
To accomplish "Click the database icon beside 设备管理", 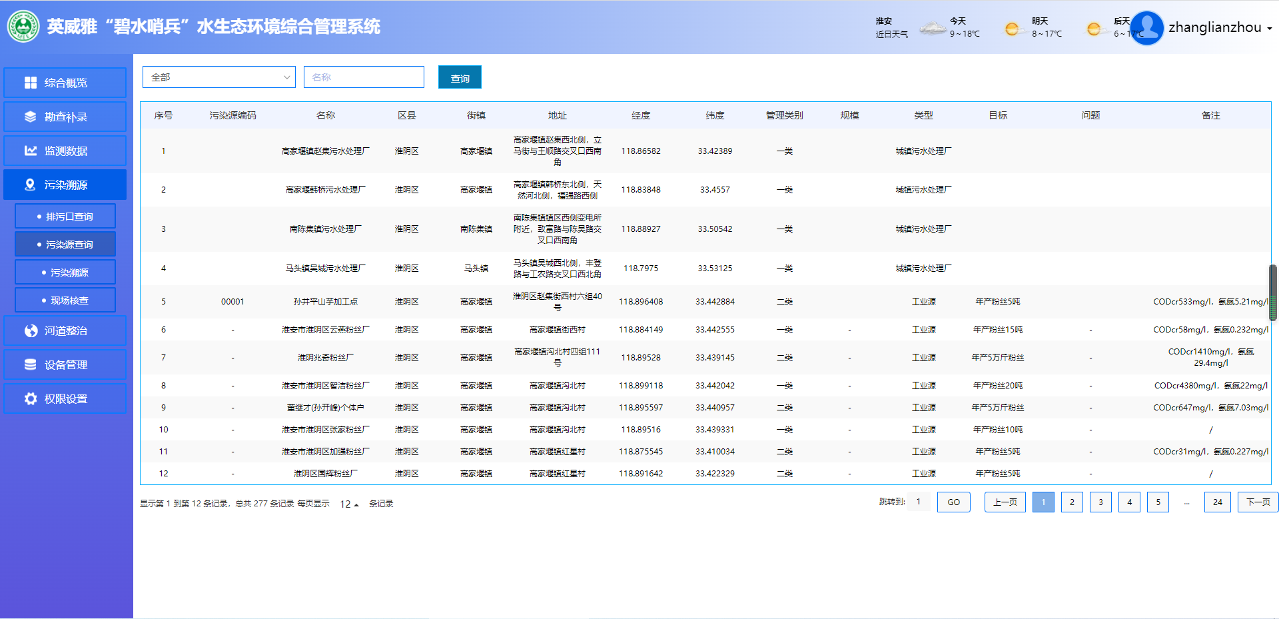I will [31, 364].
